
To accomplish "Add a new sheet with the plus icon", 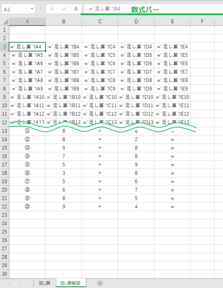I will pyautogui.click(x=100, y=283).
